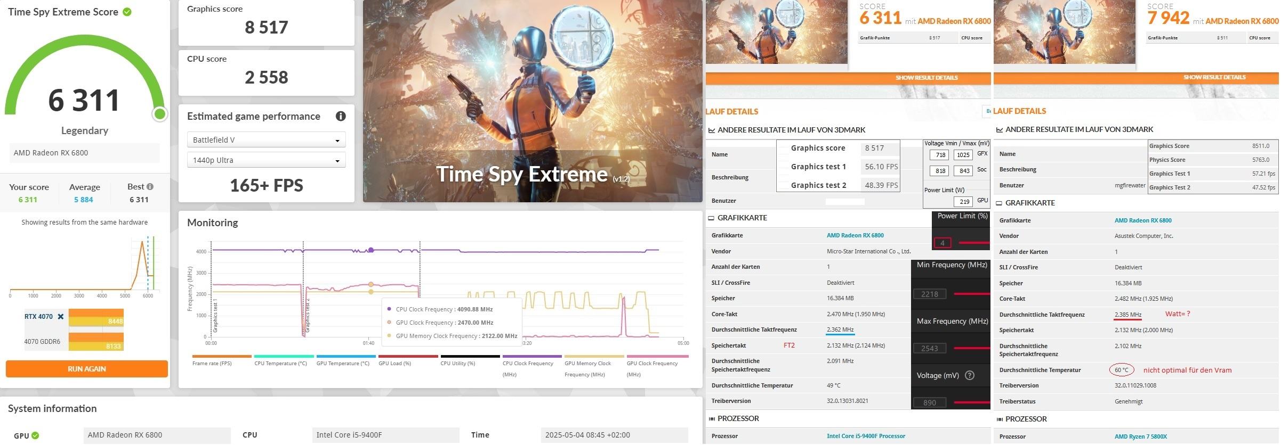Click the green check next to GPU in System information
1281x445 pixels.
tap(35, 435)
